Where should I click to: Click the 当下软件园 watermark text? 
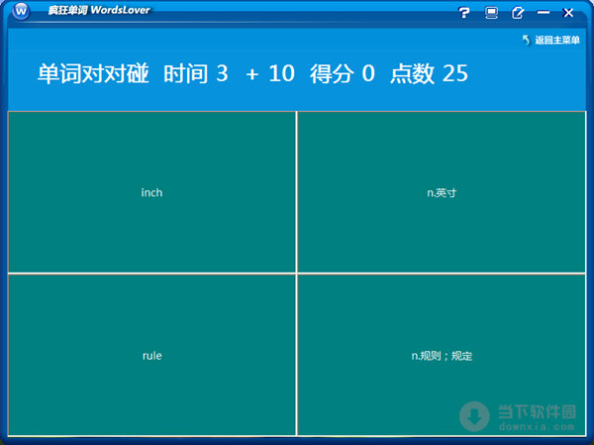pyautogui.click(x=536, y=410)
